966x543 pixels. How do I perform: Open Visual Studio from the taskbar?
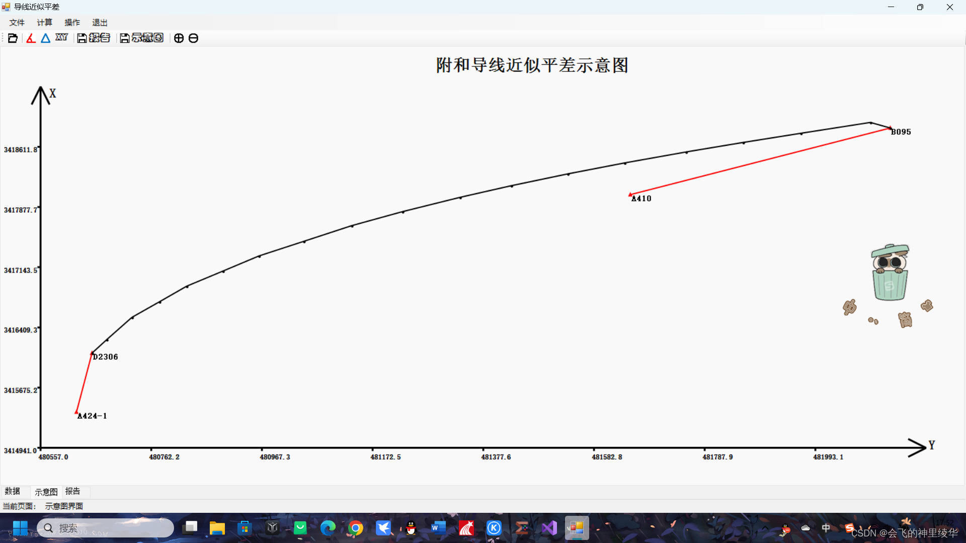[x=549, y=528]
